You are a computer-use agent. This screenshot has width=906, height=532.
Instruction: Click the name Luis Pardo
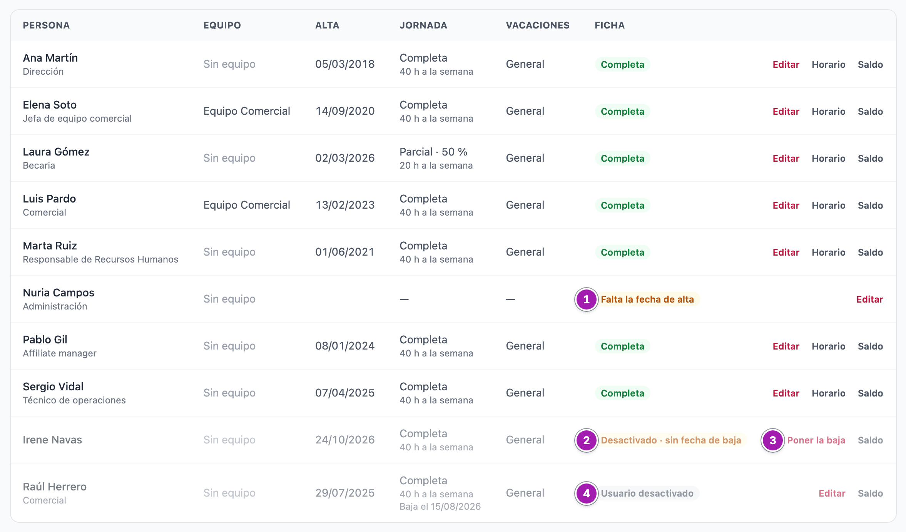49,199
